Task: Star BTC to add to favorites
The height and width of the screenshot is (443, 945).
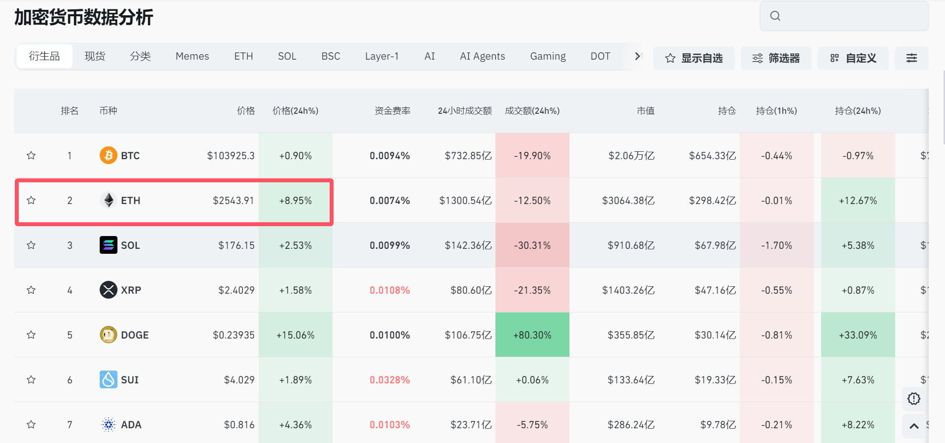Action: [31, 156]
